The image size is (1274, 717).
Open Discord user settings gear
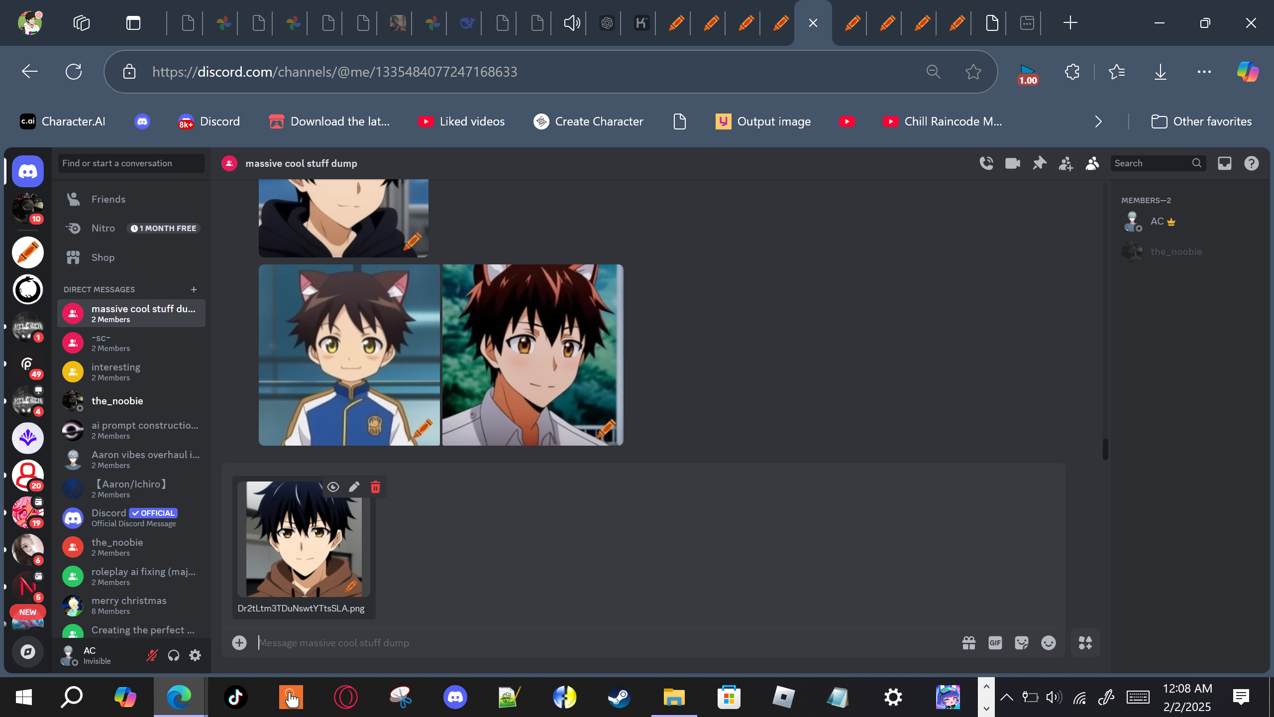[x=195, y=655]
